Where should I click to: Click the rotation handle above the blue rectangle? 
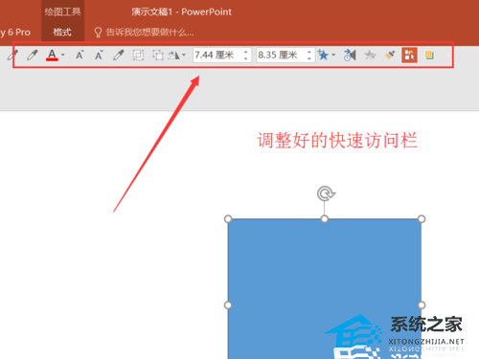coord(326,193)
